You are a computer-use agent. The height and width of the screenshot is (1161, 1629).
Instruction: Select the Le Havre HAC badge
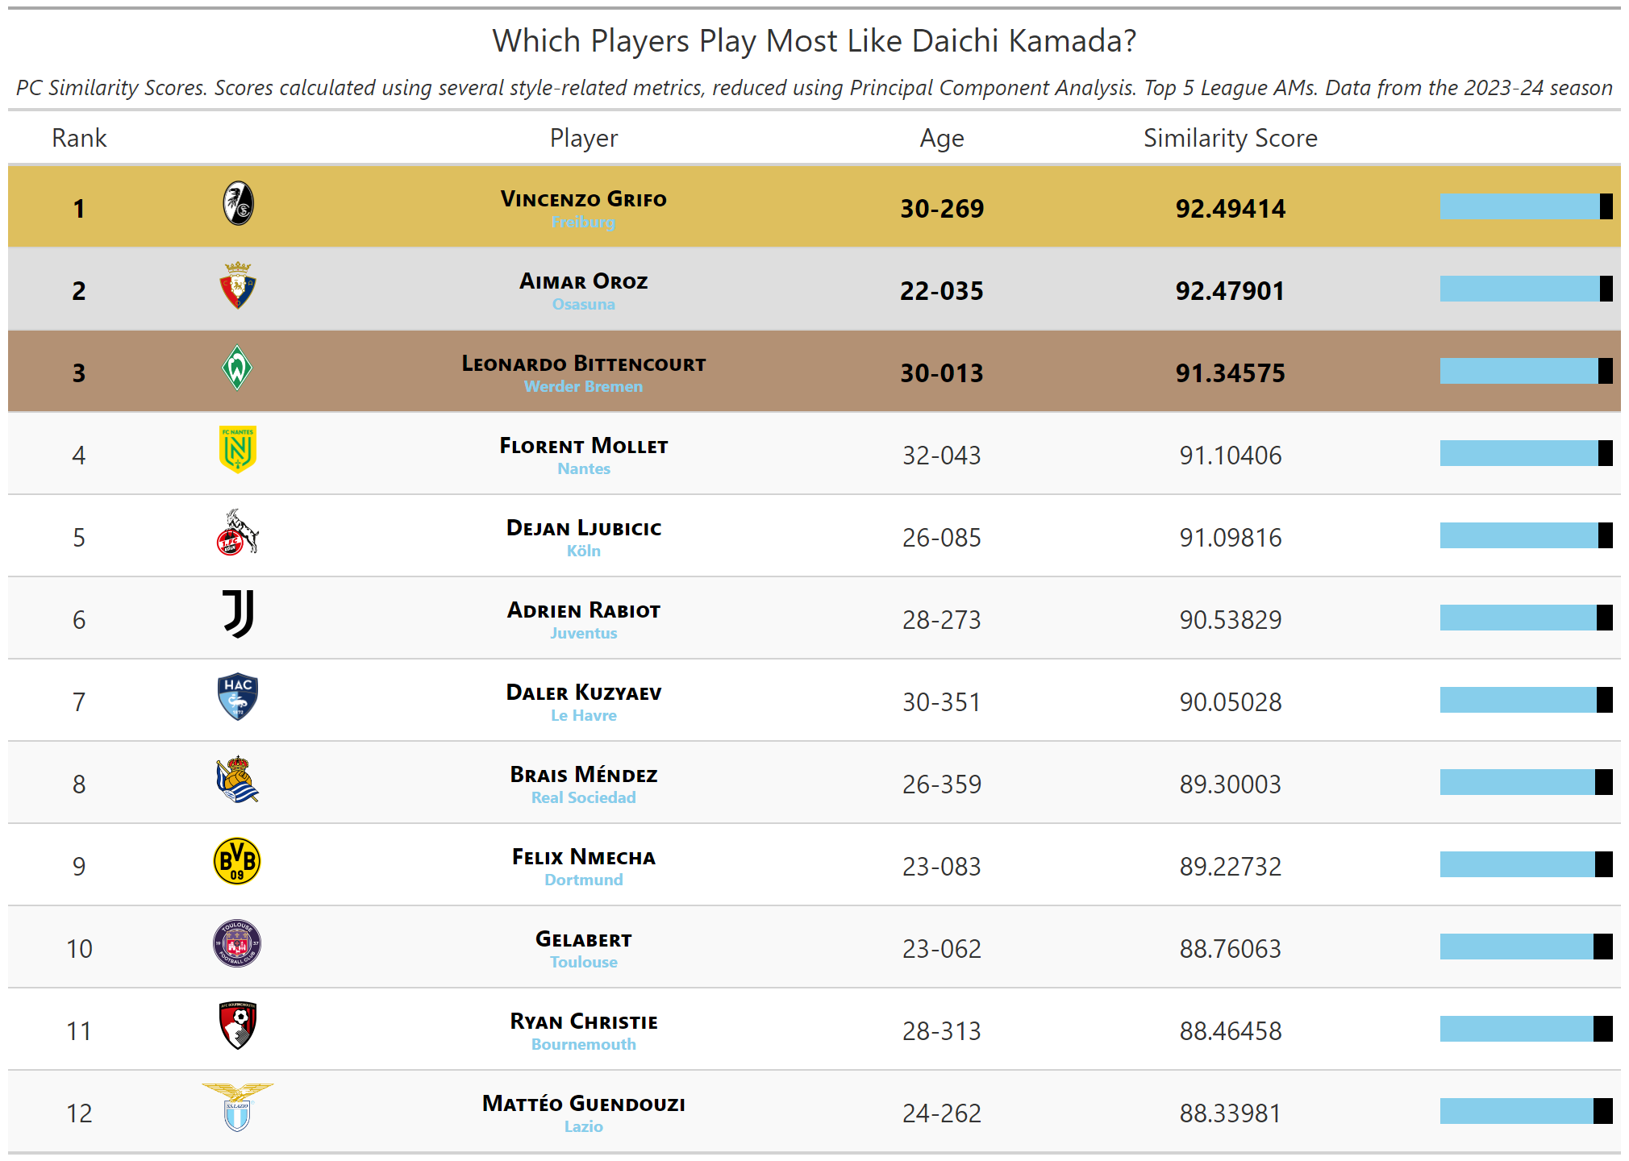(x=238, y=697)
